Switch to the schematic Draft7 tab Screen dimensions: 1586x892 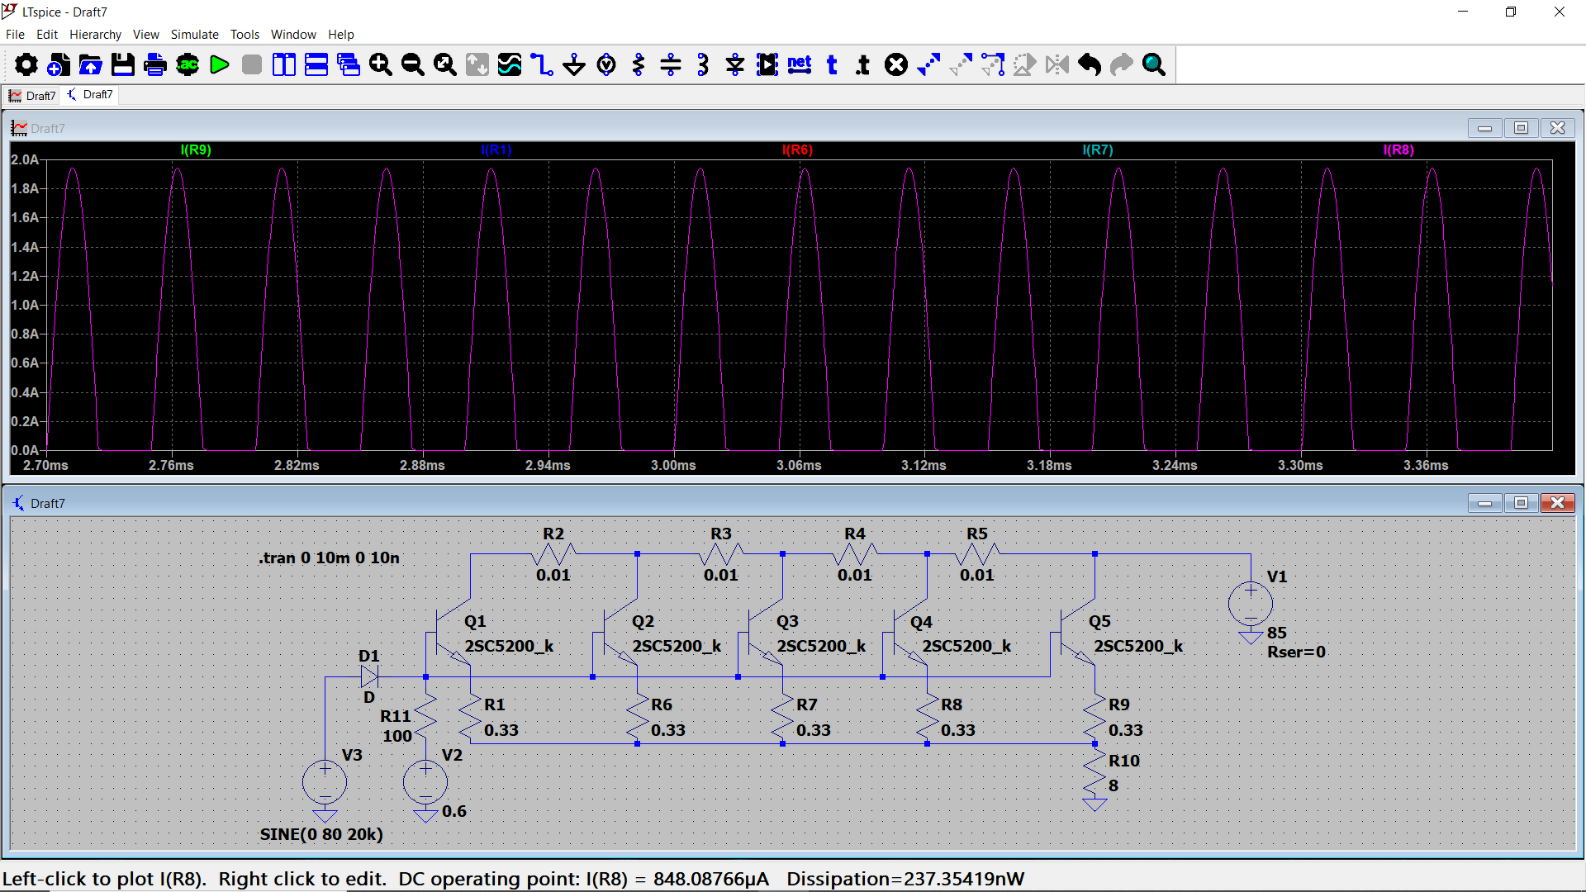point(90,95)
